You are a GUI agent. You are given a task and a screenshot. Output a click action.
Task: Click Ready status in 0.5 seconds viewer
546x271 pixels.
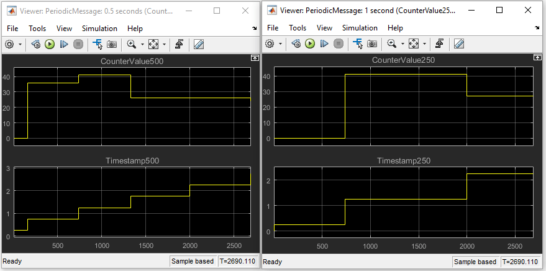[12, 261]
